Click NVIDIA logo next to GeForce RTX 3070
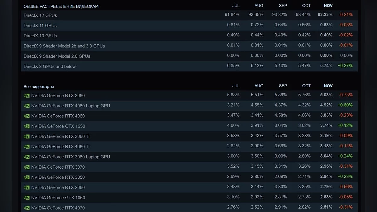377x212 pixels. [26, 167]
